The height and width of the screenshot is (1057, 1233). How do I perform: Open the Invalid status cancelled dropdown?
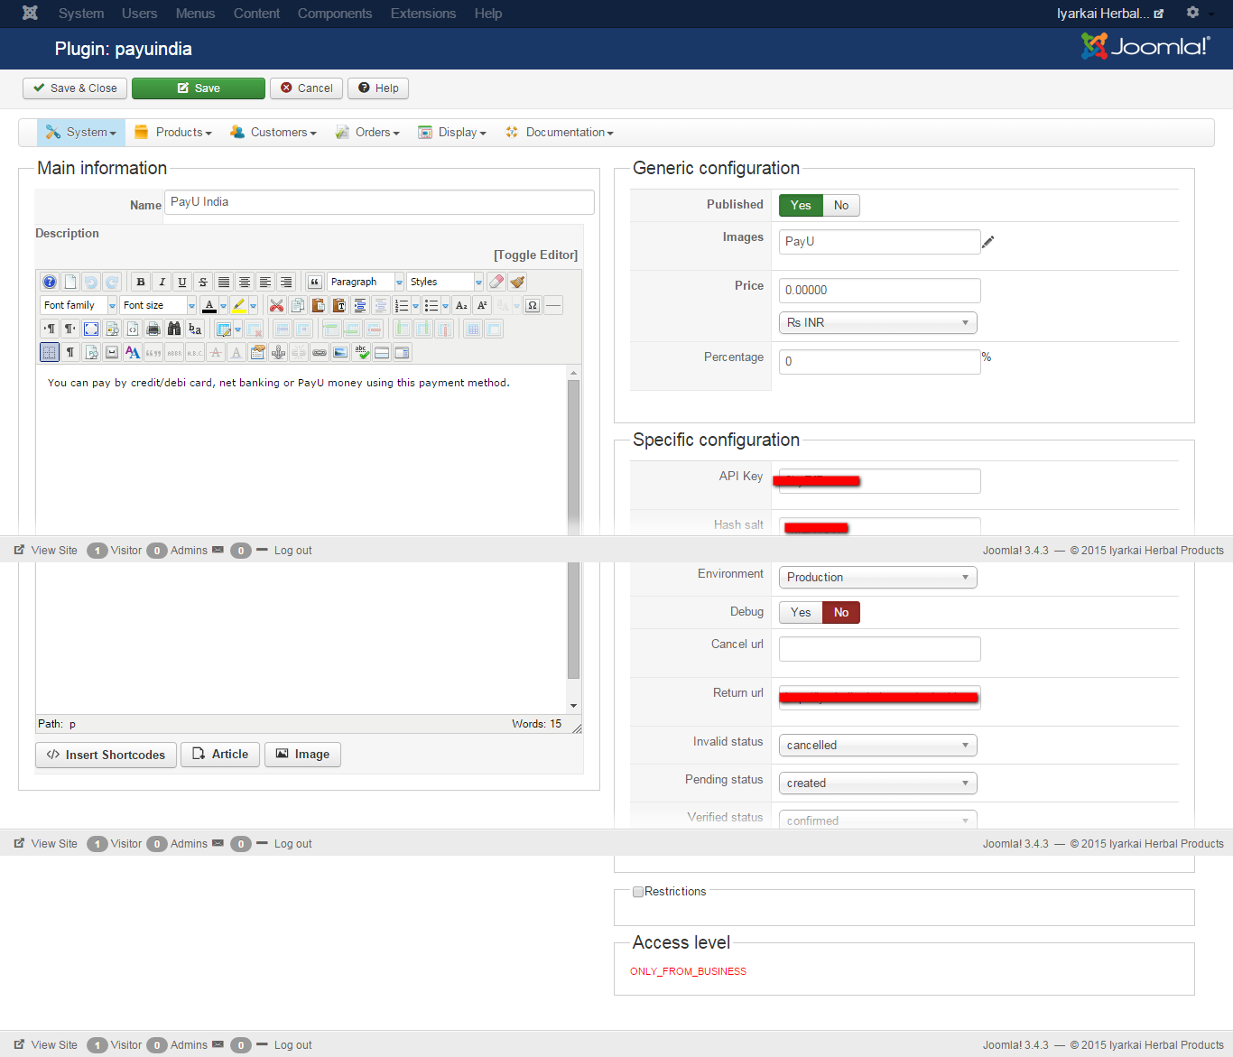(877, 745)
